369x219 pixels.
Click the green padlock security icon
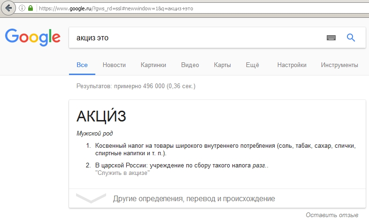[31, 8]
